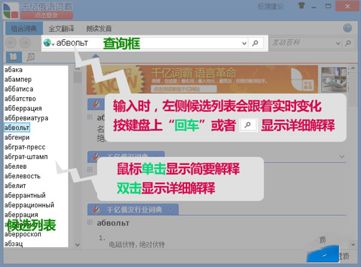Open the 反馈建议 feedback link
This screenshot has width=361, height=267.
271,7
